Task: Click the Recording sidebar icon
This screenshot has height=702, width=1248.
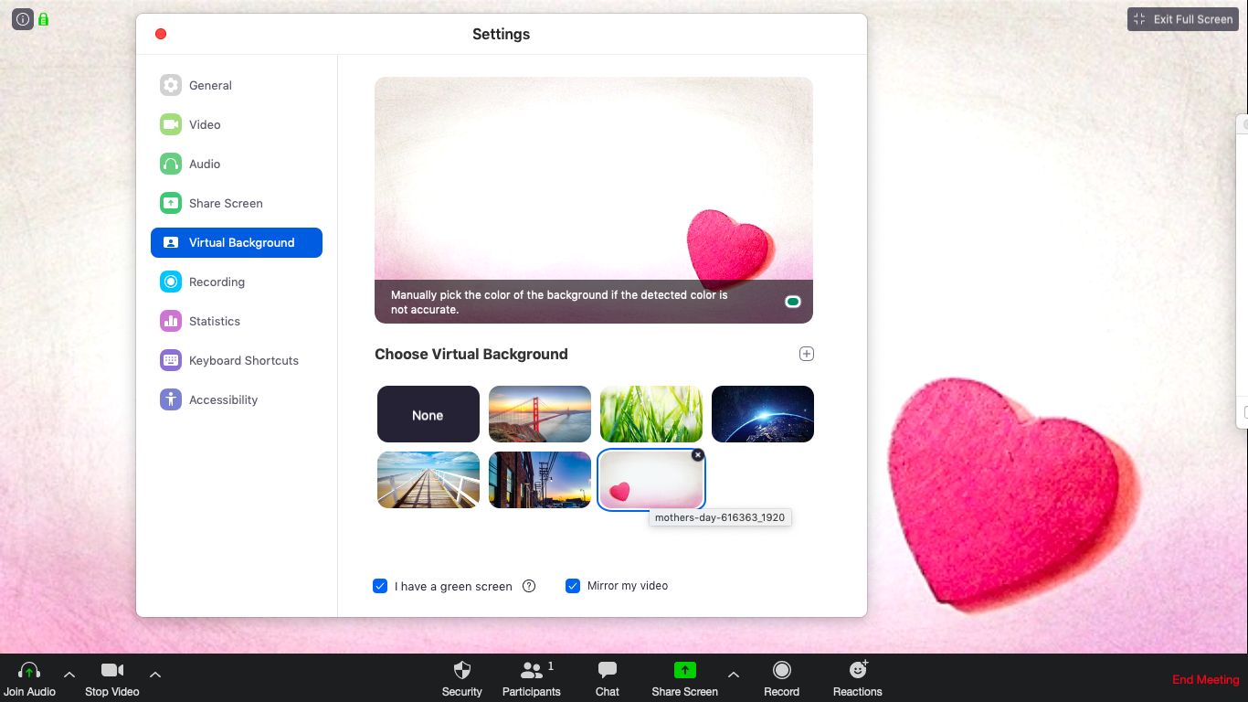Action: pos(171,282)
